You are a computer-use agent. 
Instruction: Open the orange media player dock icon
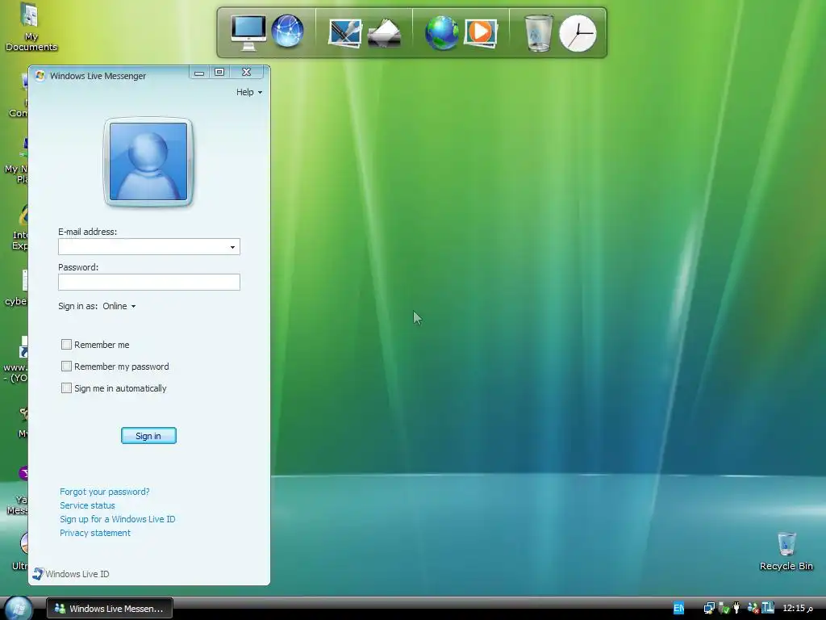[480, 32]
